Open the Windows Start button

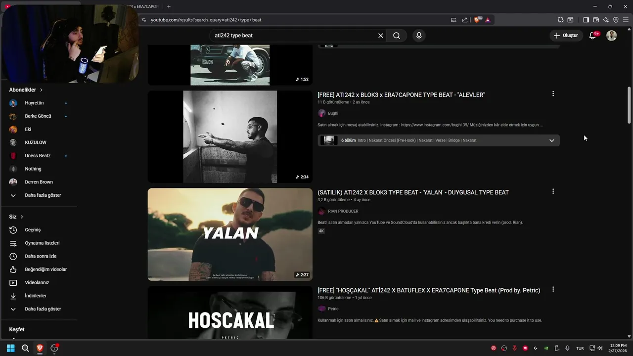pos(10,348)
